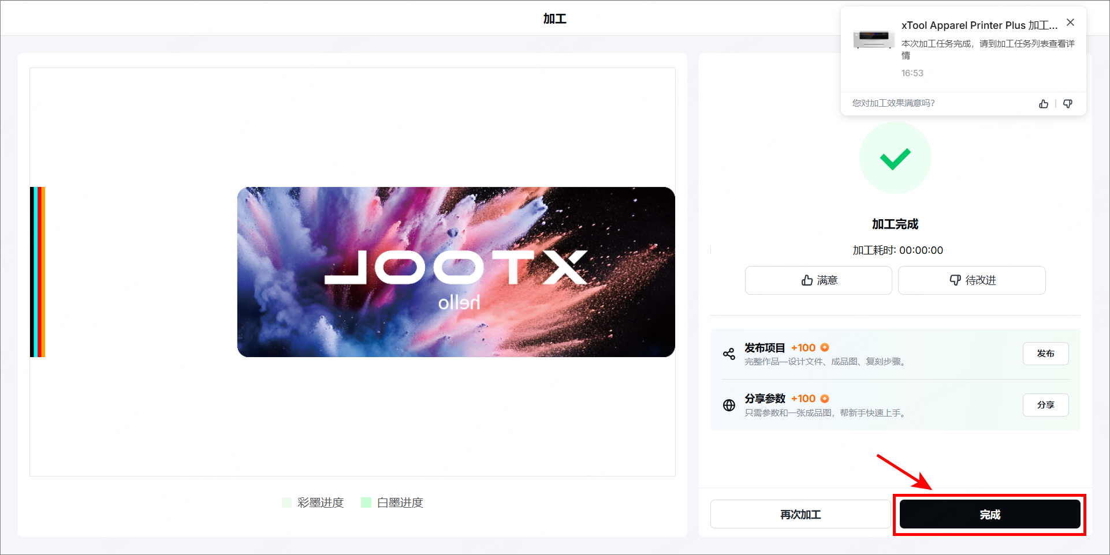Click the 加工 page title
This screenshot has height=555, width=1110.
pyautogui.click(x=555, y=19)
